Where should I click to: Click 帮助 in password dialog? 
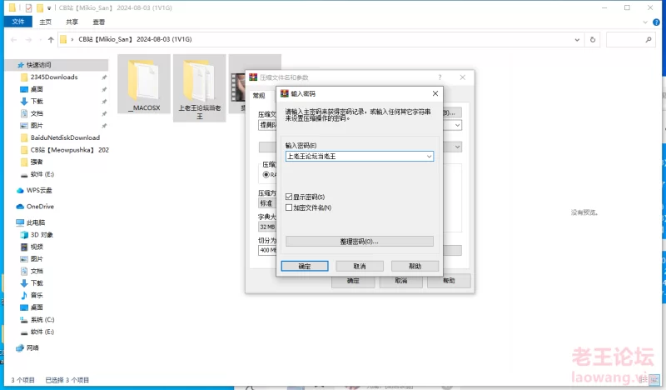pos(415,266)
